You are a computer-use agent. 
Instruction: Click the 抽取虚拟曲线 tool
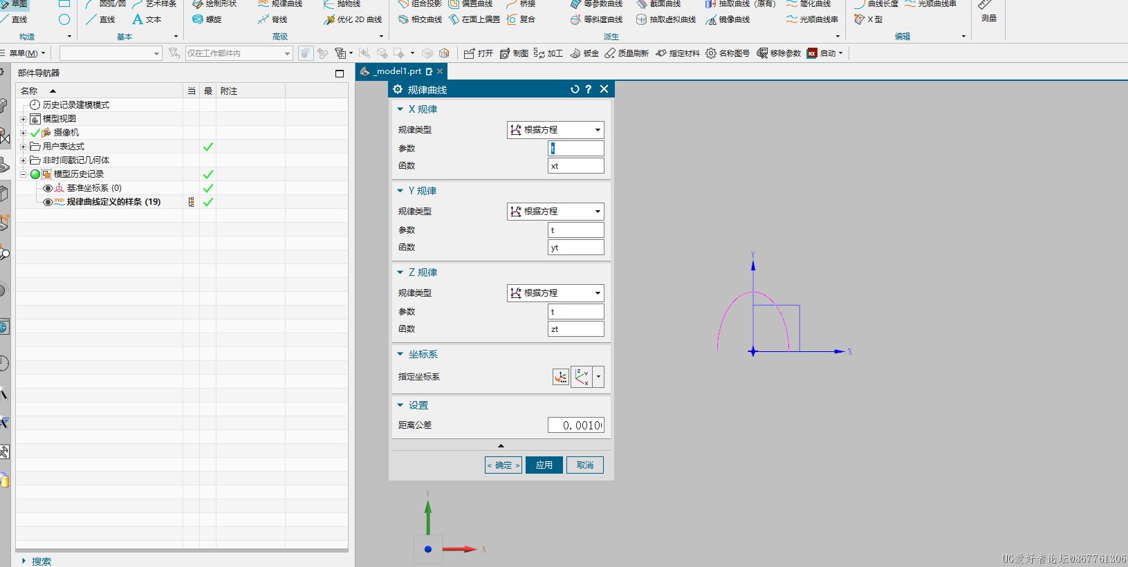point(666,19)
